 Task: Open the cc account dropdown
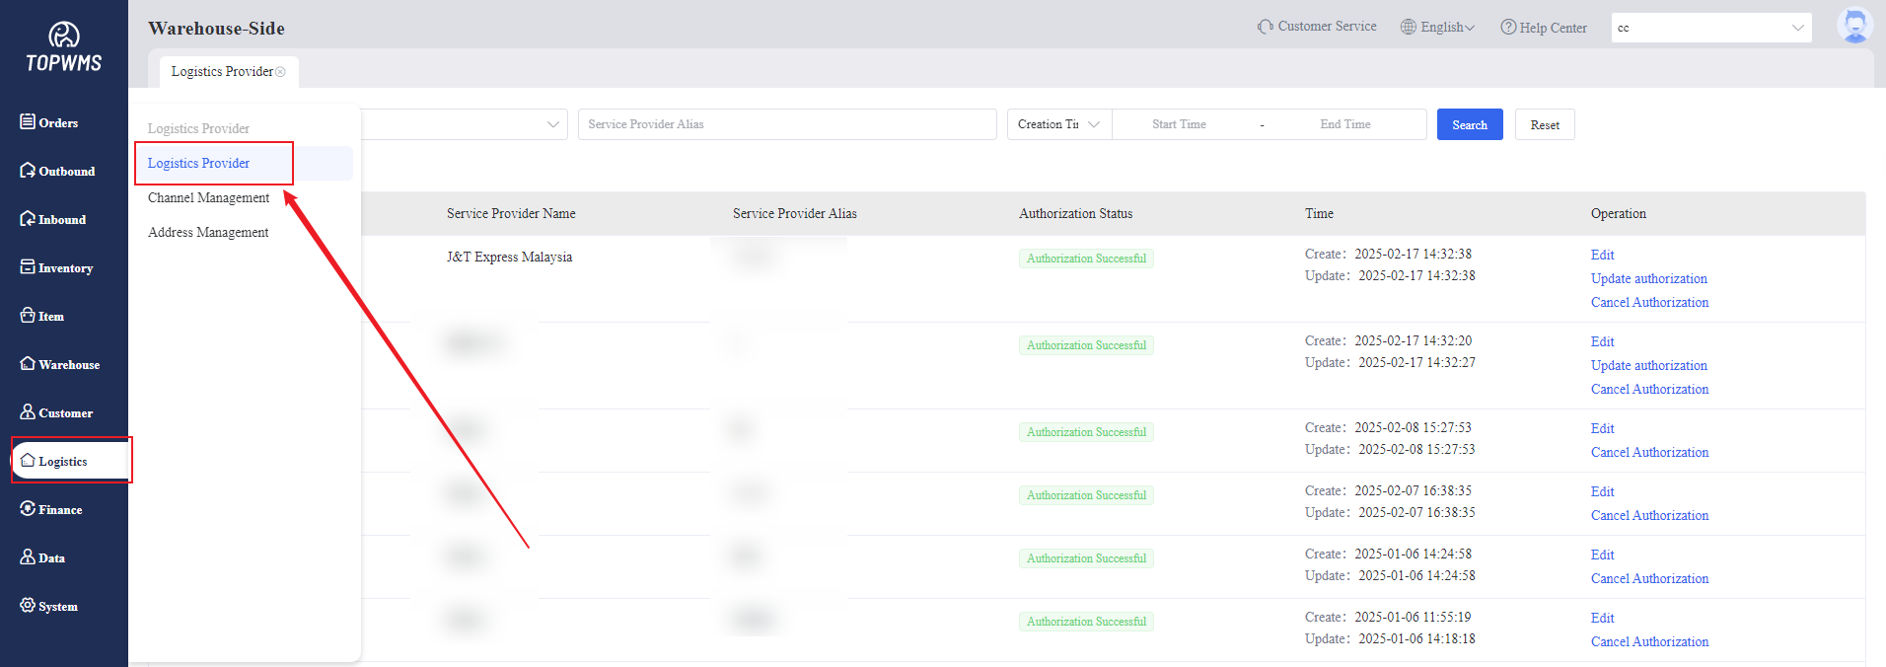(x=1710, y=28)
